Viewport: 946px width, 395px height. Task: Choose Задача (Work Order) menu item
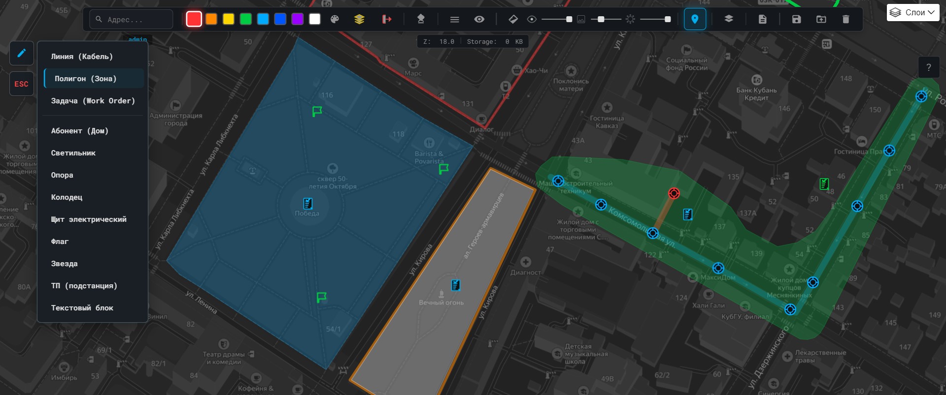pyautogui.click(x=93, y=101)
